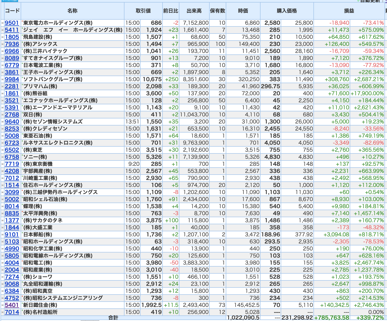Click the small x icon beside code 1861
The width and height of the screenshot is (387, 321).
(3, 93)
